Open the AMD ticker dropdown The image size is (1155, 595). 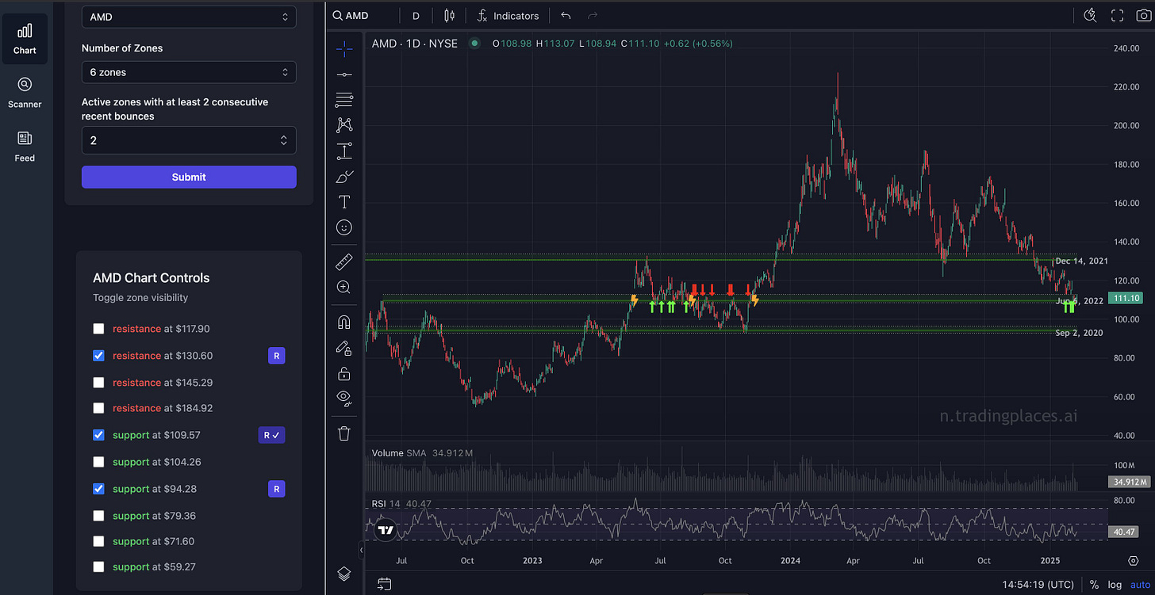click(189, 17)
